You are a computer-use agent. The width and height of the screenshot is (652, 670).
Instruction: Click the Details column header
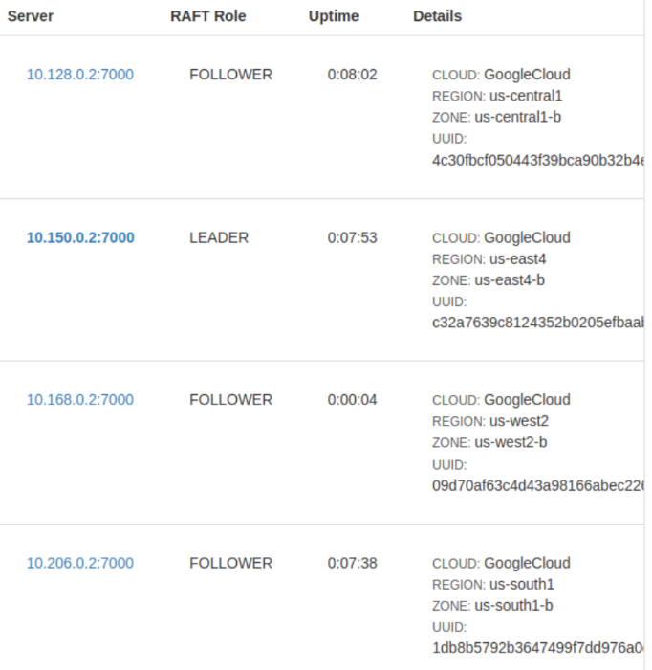(437, 16)
